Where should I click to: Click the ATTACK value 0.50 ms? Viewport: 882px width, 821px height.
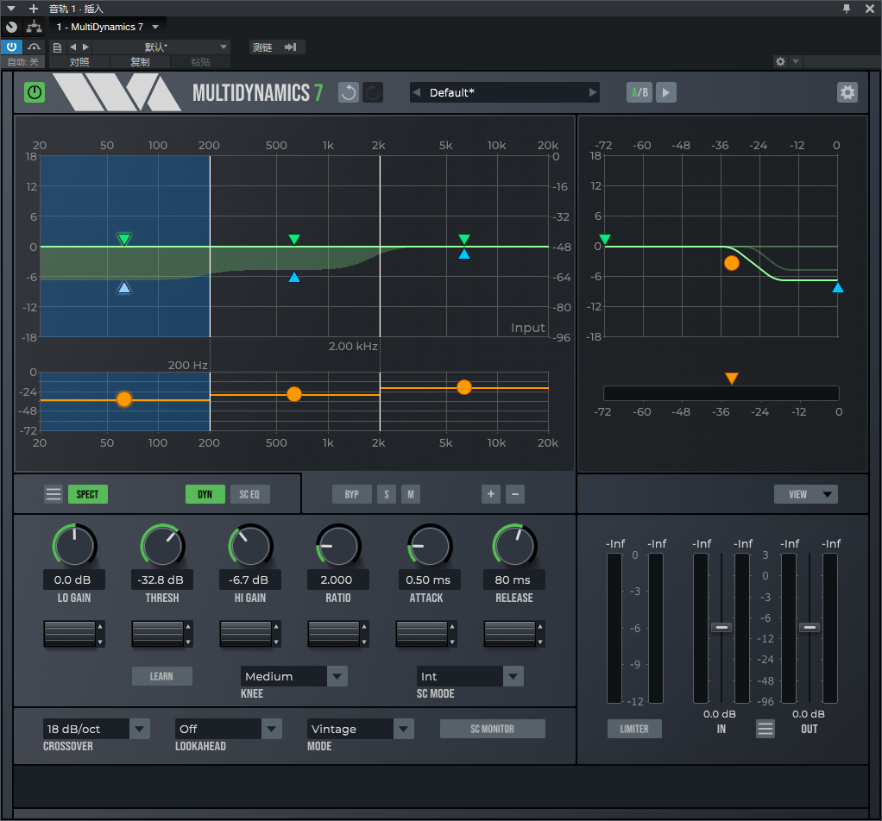(429, 580)
